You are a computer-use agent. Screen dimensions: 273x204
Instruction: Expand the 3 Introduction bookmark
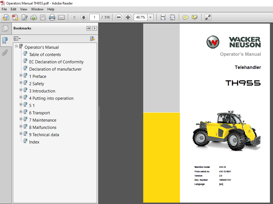point(21,90)
